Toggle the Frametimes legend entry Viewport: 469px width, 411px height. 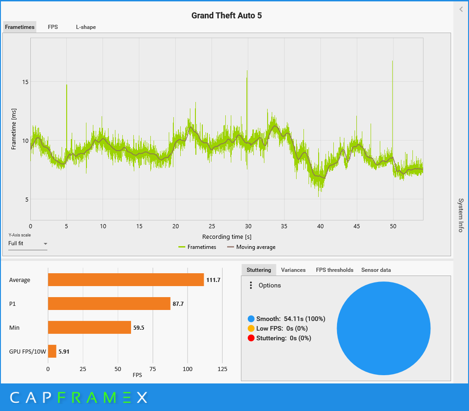[197, 247]
